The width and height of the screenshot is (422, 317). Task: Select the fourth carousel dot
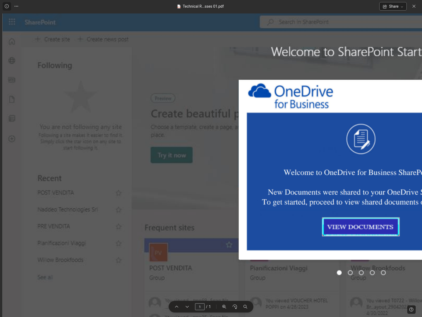372,273
